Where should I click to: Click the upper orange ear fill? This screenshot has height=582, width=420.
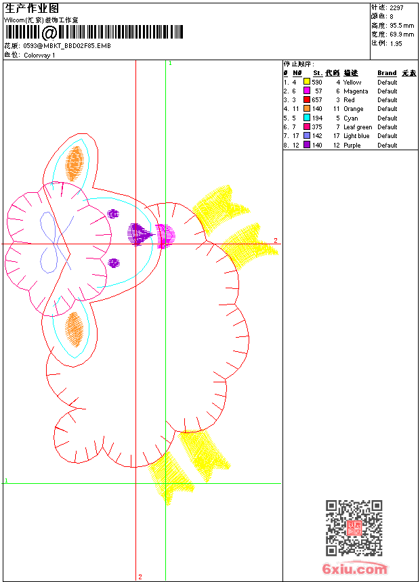click(75, 164)
